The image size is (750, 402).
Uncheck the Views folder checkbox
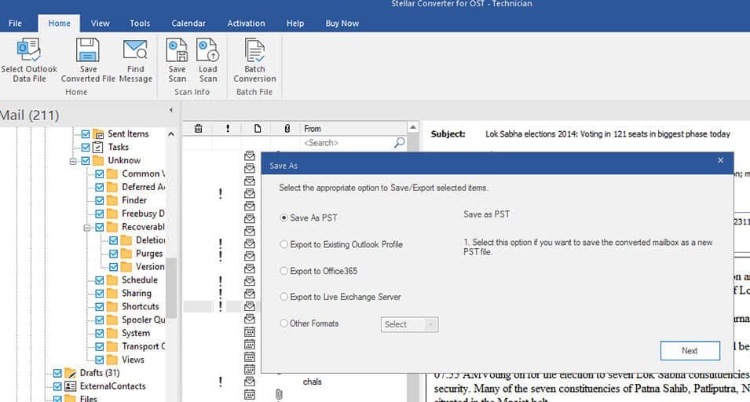tap(100, 360)
